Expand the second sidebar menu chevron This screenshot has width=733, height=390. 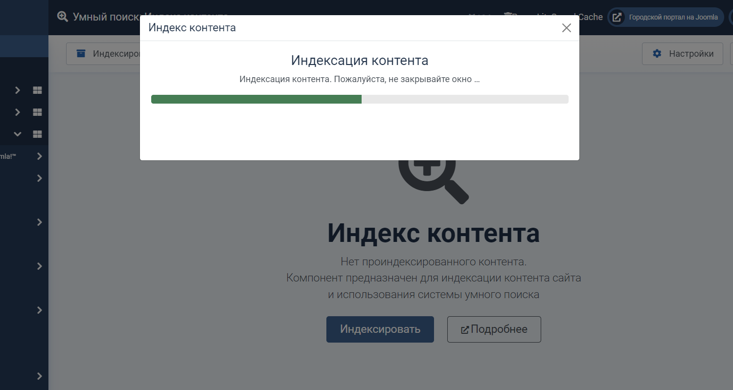pyautogui.click(x=18, y=112)
